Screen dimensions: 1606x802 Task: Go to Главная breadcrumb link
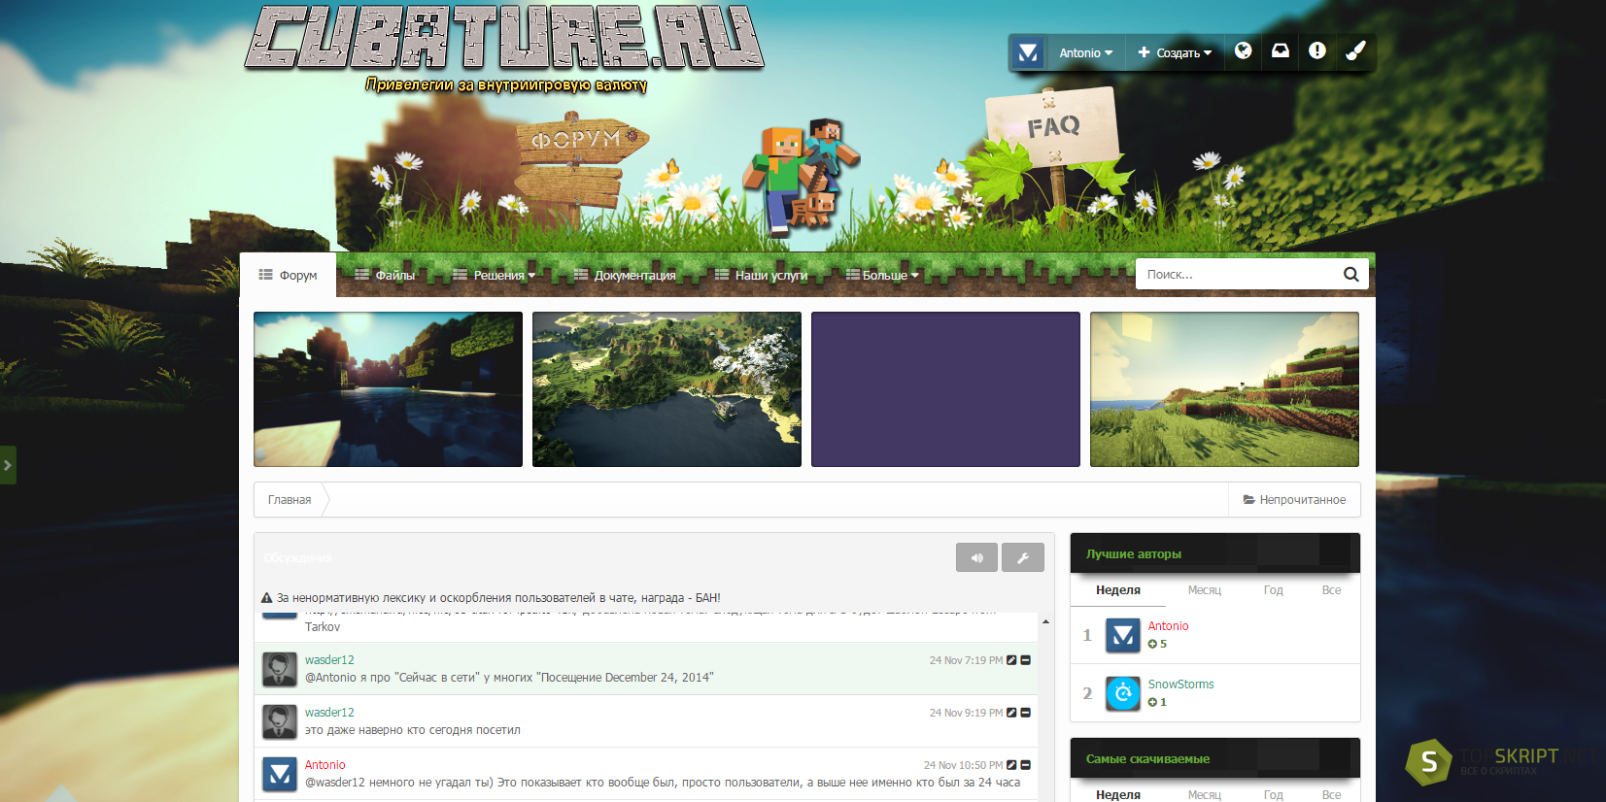[290, 500]
